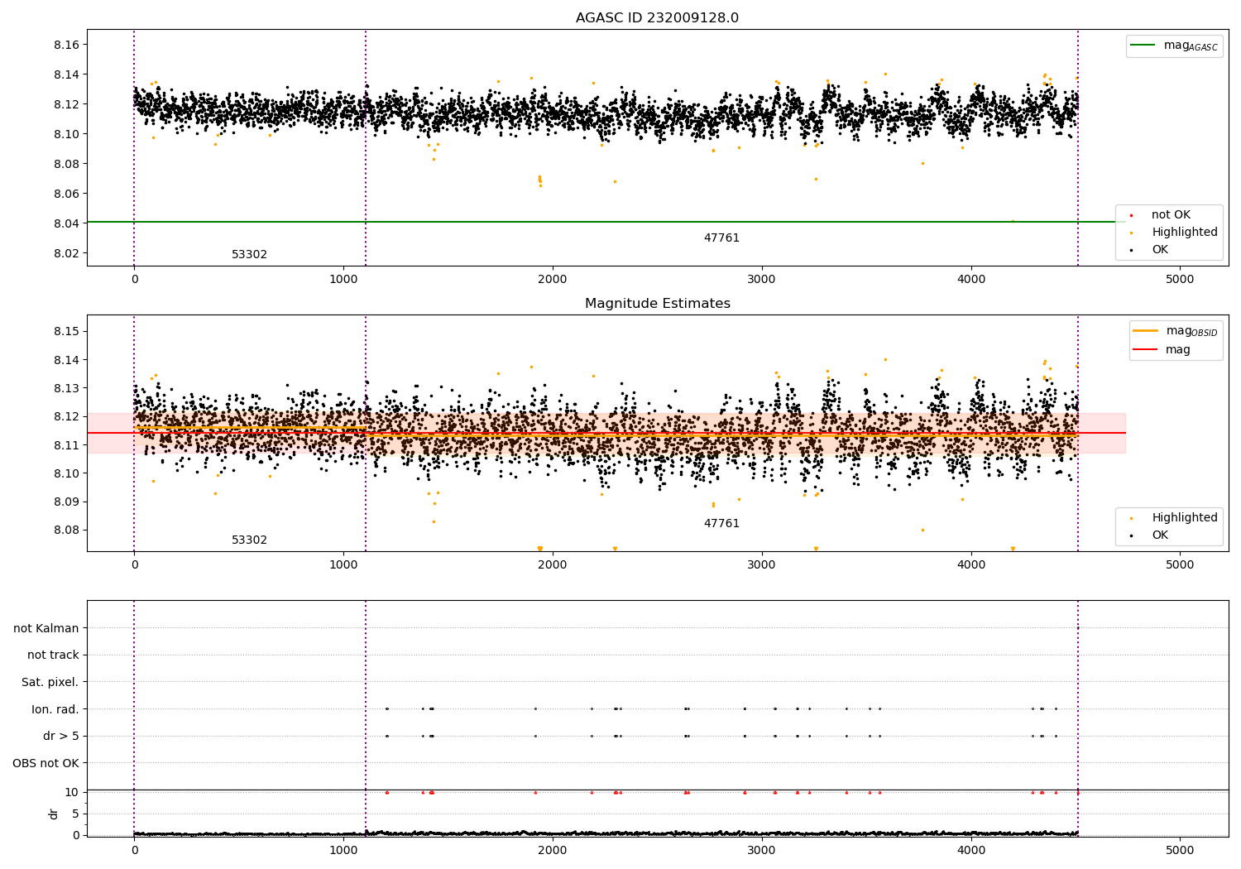Select the green mag AGASC legend entry
The width and height of the screenshot is (1241, 869).
click(1174, 46)
